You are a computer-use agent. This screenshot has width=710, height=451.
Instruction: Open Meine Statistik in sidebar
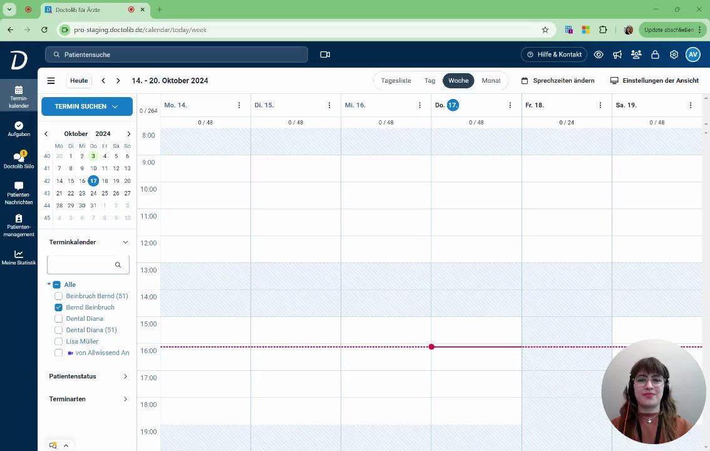point(19,257)
